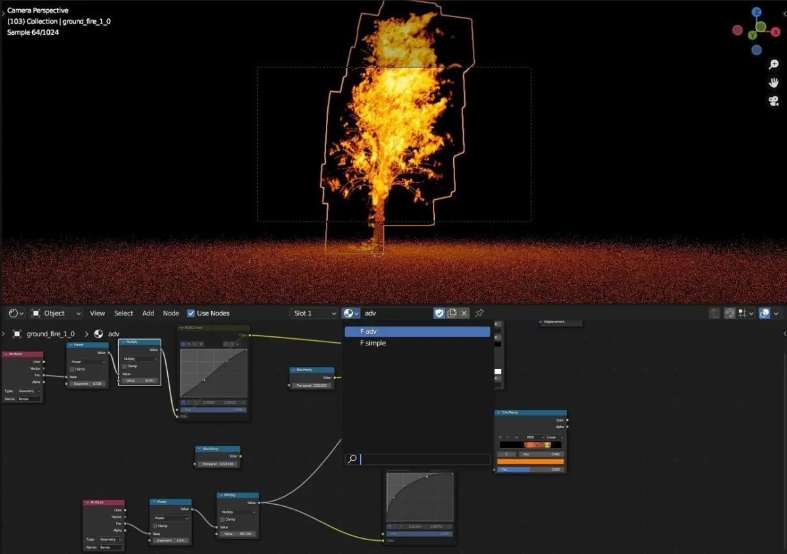The image size is (787, 554).
Task: Click the bottom Attribute node Name field
Action: click(x=110, y=547)
